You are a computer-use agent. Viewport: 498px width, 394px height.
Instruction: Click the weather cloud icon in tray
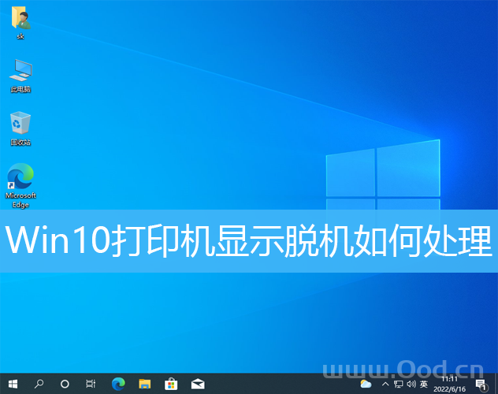coord(366,384)
